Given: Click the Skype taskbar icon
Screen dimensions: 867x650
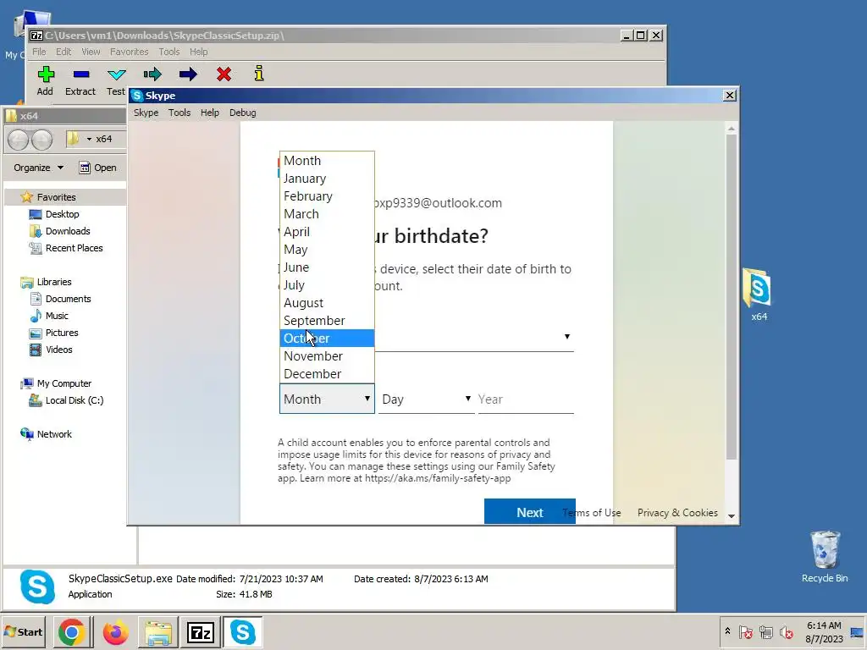Looking at the screenshot, I should (243, 631).
